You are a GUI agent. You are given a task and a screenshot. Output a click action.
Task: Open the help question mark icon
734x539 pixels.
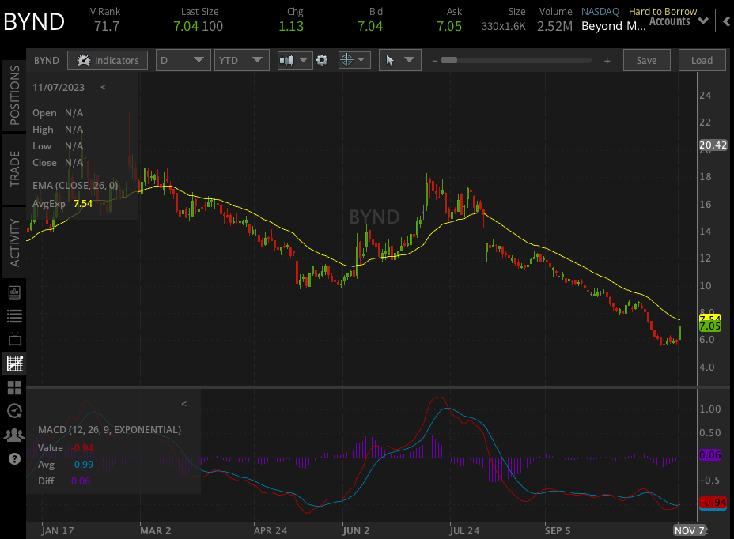coord(14,458)
